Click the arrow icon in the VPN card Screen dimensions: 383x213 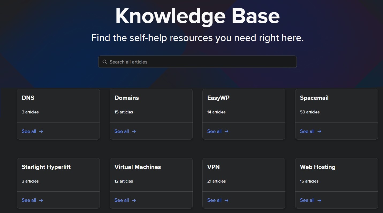pyautogui.click(x=226, y=200)
